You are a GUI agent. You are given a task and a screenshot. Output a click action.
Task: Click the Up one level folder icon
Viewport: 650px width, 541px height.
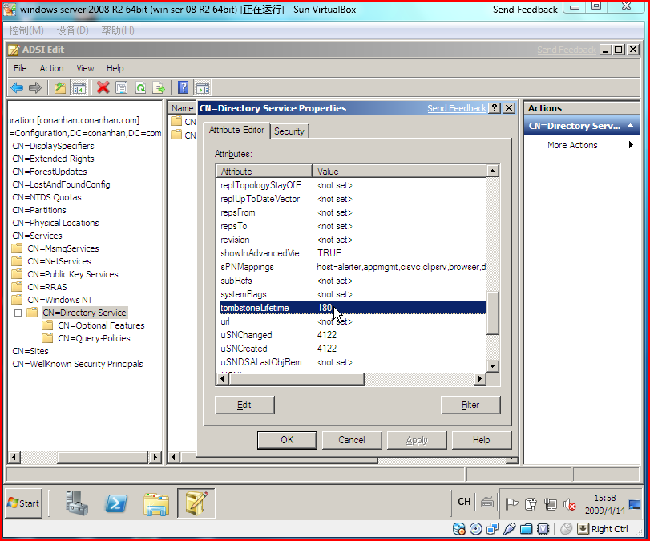point(60,88)
